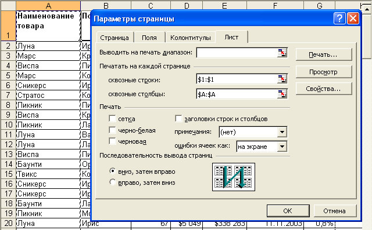The image size is (372, 230).
Task: Switch to the Поля tab
Action: pos(149,38)
